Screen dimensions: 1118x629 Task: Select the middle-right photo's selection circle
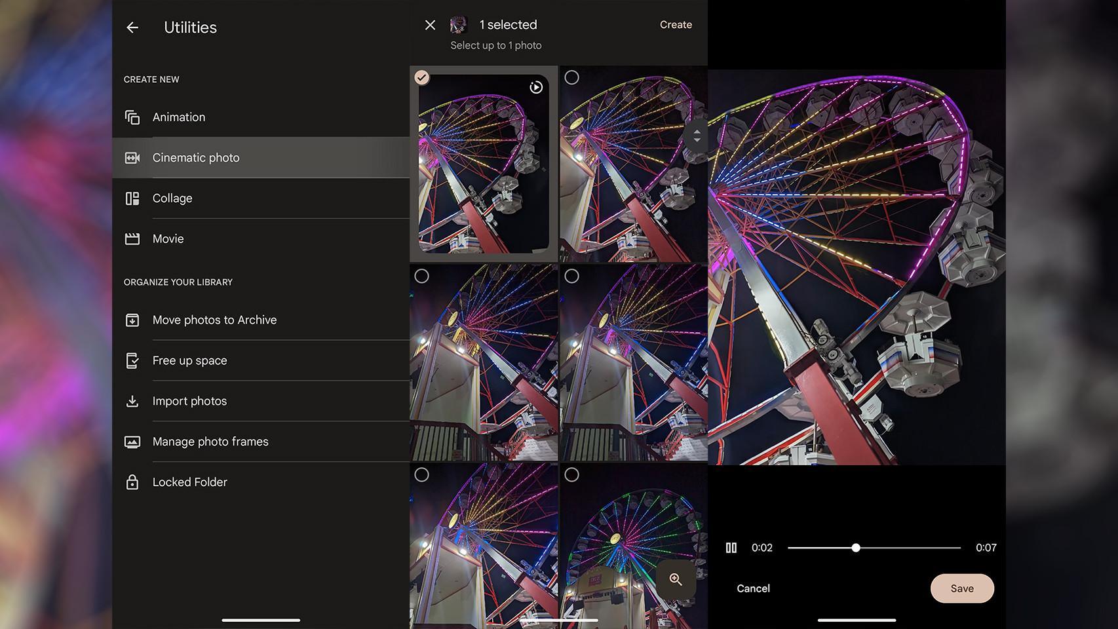click(571, 276)
